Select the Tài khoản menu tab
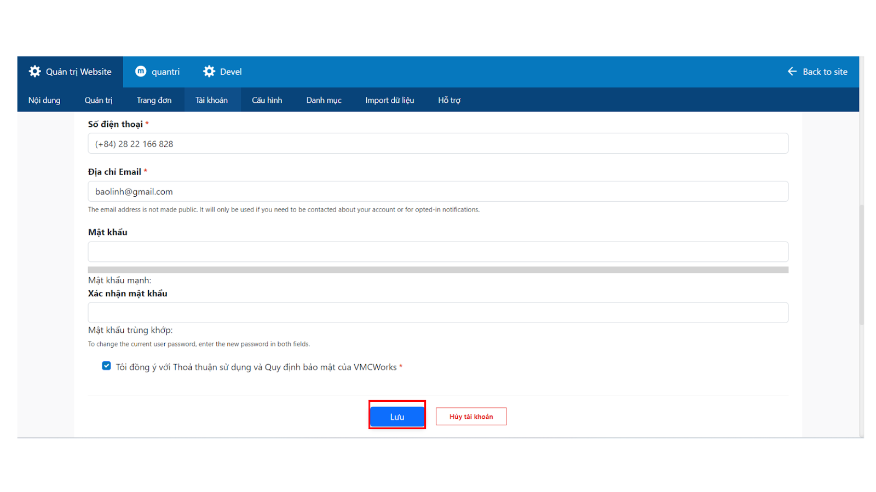Image resolution: width=876 pixels, height=492 pixels. coord(212,100)
